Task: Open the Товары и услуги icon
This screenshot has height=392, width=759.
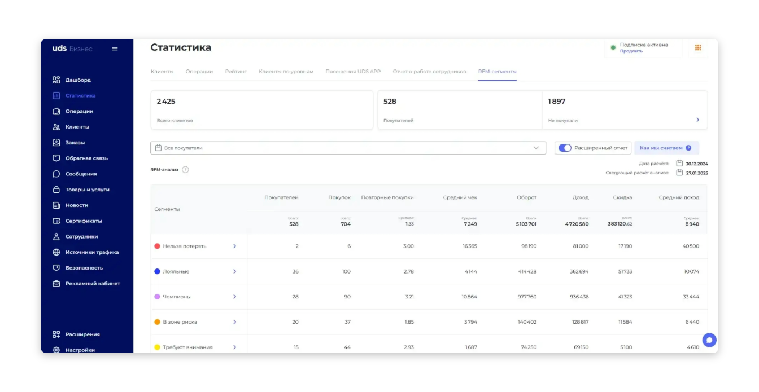Action: point(56,190)
